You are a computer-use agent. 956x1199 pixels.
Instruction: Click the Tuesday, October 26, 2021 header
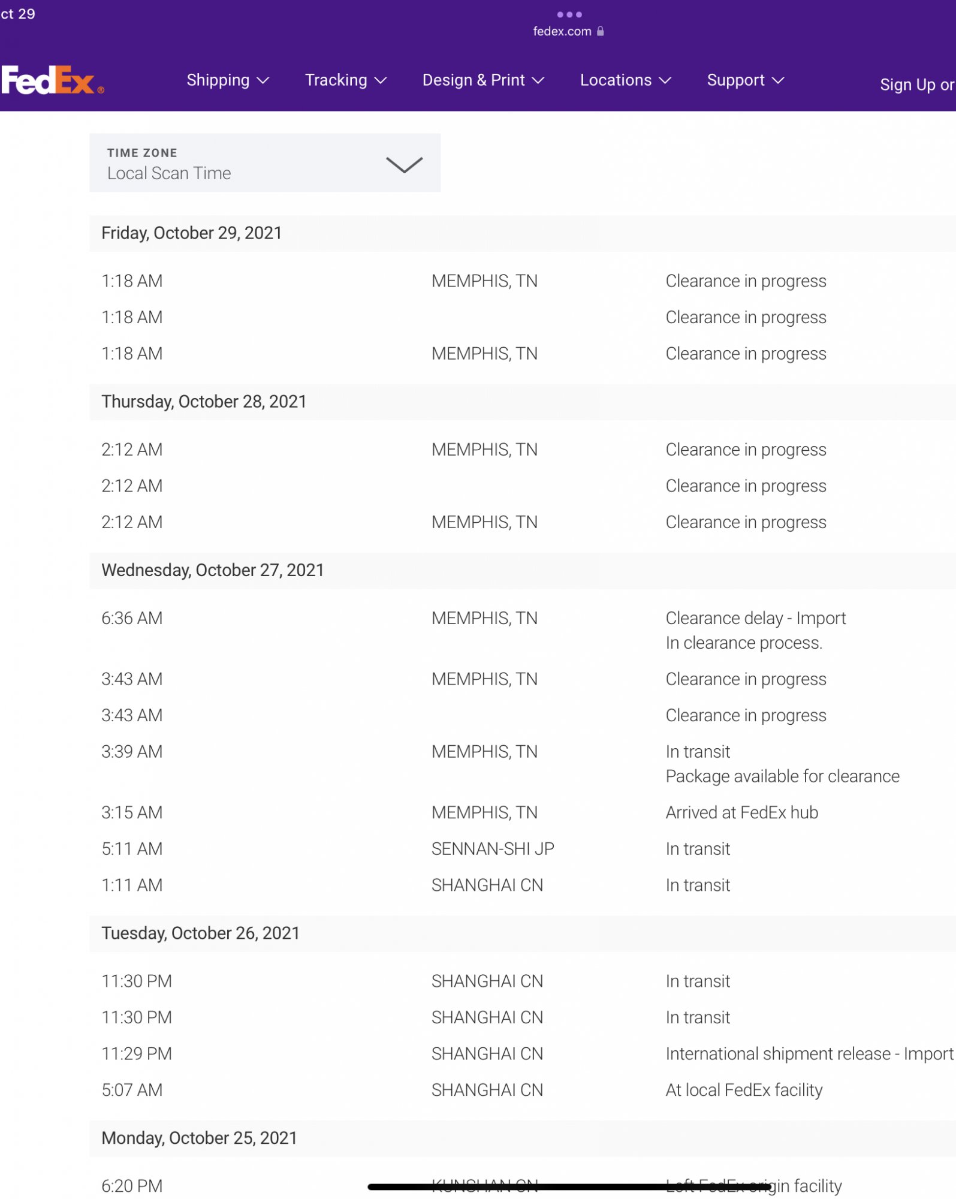pos(200,933)
